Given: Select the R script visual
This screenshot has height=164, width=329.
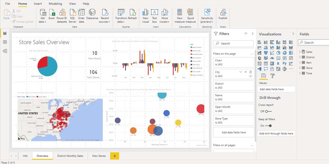Looking at the screenshot, I should [278, 63].
